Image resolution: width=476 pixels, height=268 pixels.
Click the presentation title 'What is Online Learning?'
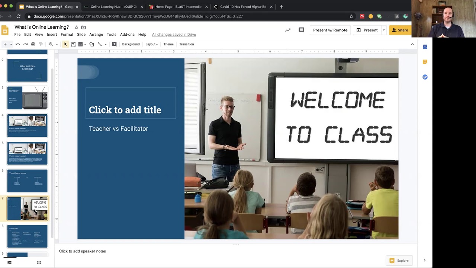[x=42, y=27]
